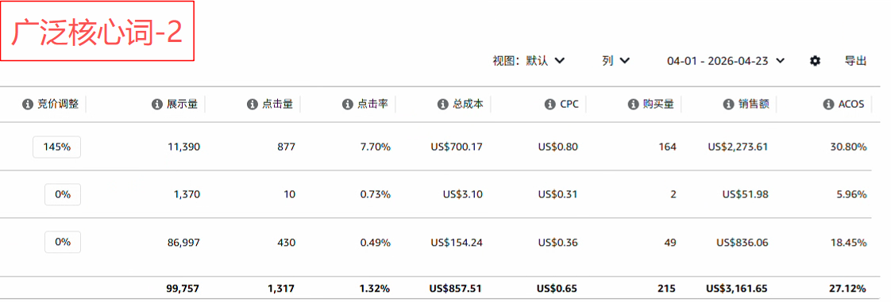This screenshot has width=891, height=302.
Task: Expand the 列 columns dropdown
Action: pos(616,61)
